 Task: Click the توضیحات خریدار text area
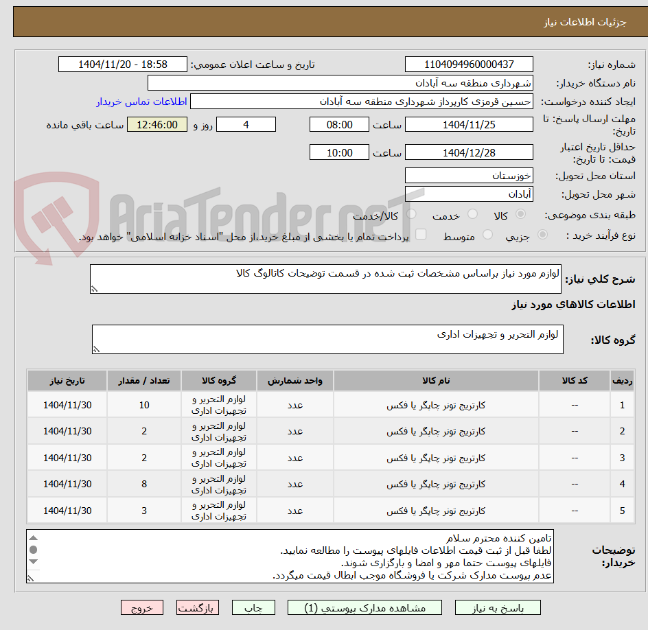(x=290, y=556)
